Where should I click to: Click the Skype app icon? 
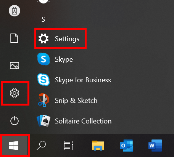43,59
